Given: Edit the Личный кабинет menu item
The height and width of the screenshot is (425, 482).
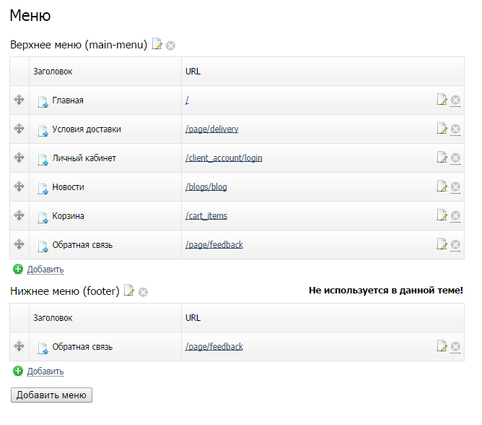Looking at the screenshot, I should [x=442, y=158].
